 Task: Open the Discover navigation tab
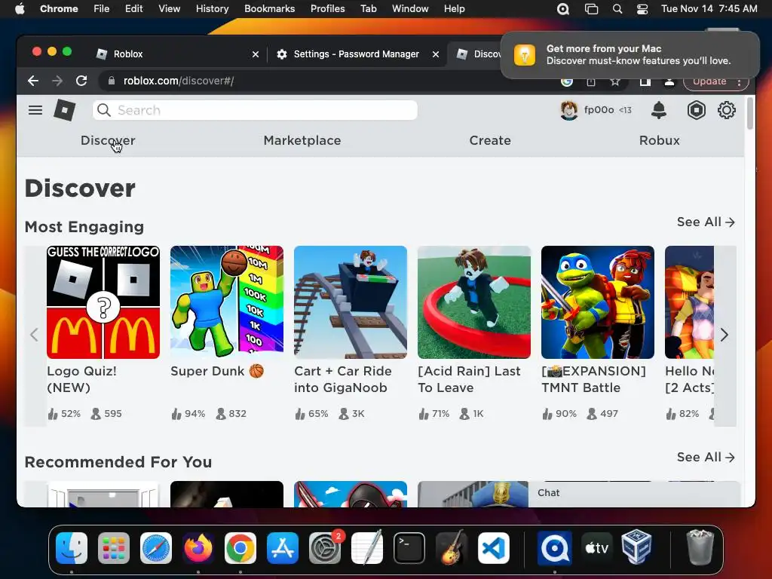coord(108,140)
